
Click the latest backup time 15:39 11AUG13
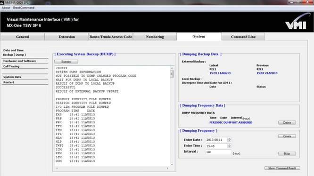220,73
